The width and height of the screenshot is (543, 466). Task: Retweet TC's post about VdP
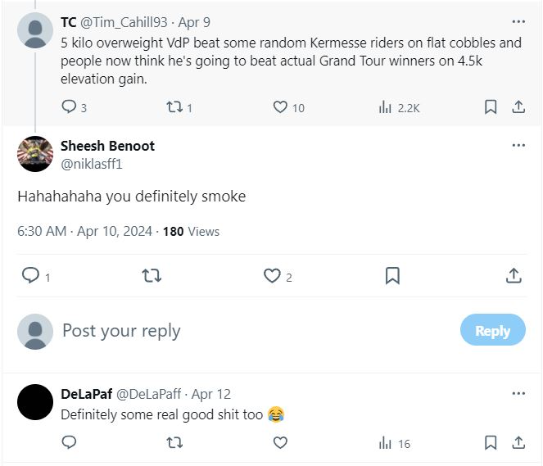(174, 107)
